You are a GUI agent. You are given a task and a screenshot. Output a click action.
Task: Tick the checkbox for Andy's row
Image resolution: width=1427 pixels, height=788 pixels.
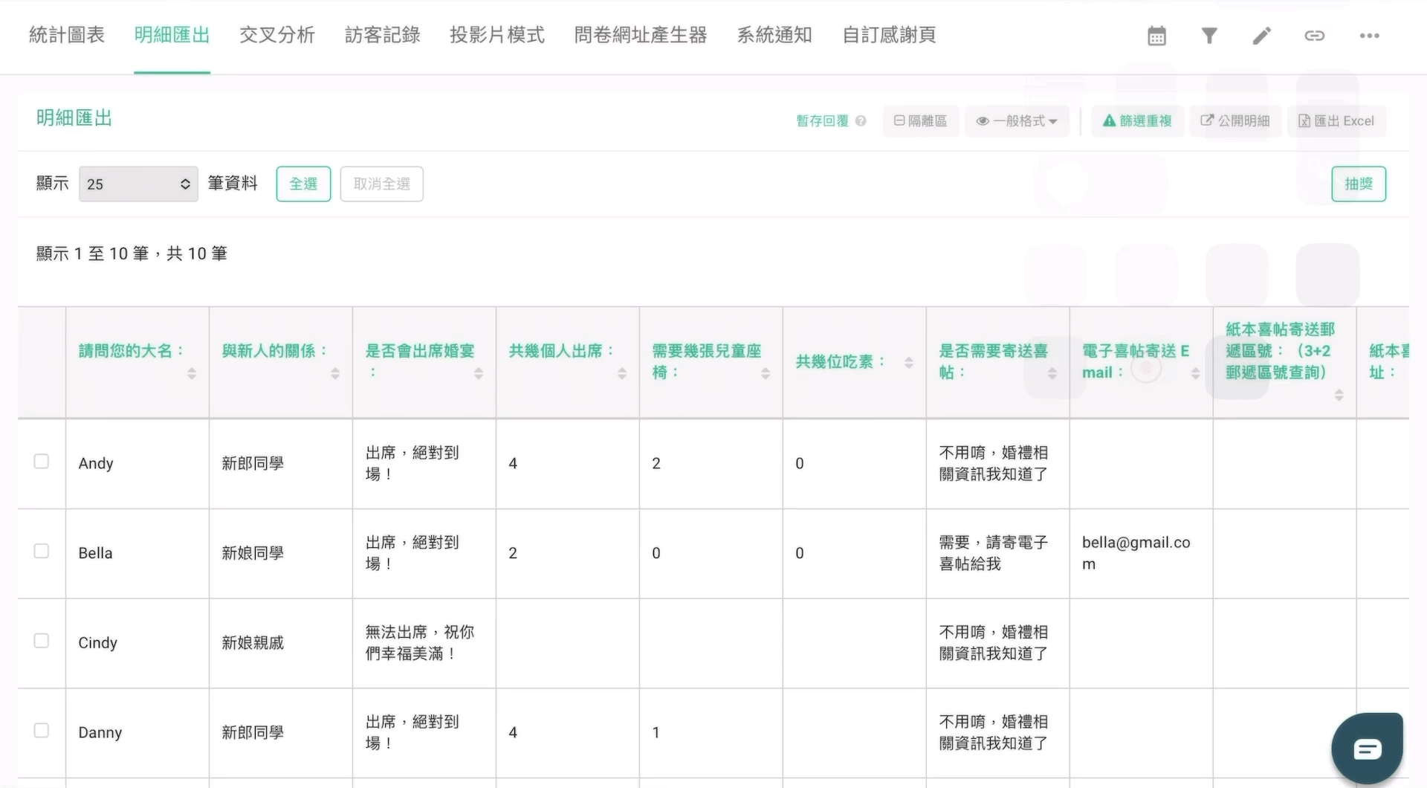[42, 462]
